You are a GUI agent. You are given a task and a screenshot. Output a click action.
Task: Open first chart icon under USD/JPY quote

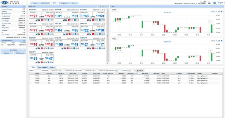[x=36, y=62]
